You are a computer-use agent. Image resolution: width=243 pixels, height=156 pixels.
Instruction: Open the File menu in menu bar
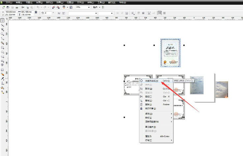[x=8, y=2]
